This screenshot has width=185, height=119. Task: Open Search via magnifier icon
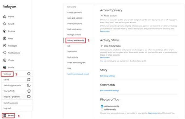5,24
